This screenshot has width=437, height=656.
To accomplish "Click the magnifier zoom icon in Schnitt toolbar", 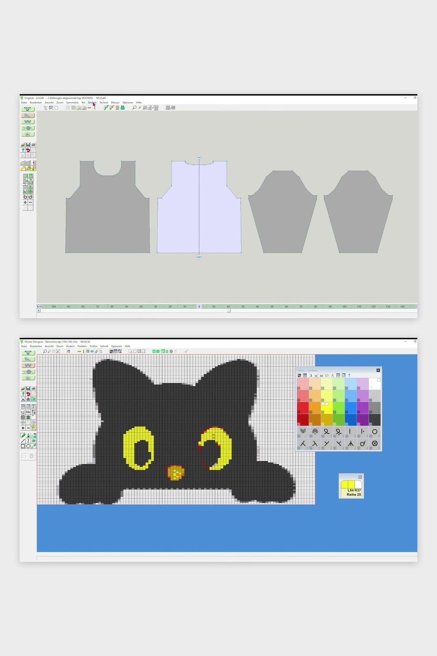I will click(x=134, y=108).
